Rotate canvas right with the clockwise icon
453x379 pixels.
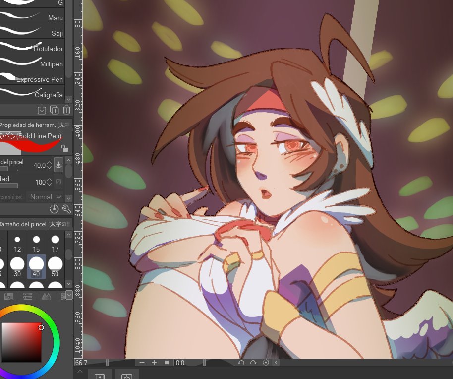coord(253,363)
